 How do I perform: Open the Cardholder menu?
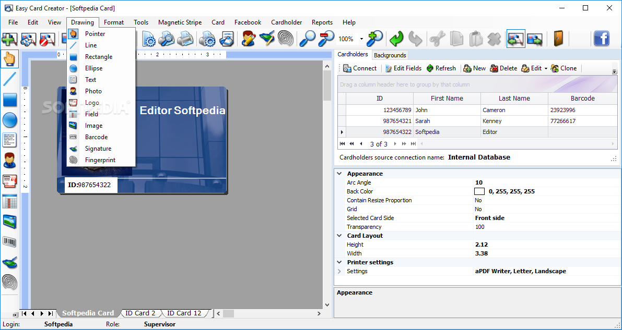[286, 22]
